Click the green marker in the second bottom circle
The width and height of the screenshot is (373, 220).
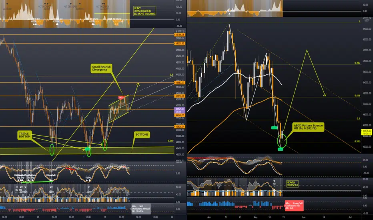pyautogui.click(x=87, y=149)
